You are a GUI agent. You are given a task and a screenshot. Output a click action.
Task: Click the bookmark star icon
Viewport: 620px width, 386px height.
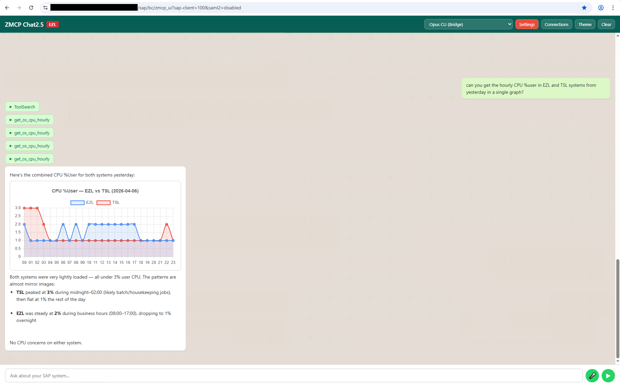[584, 8]
